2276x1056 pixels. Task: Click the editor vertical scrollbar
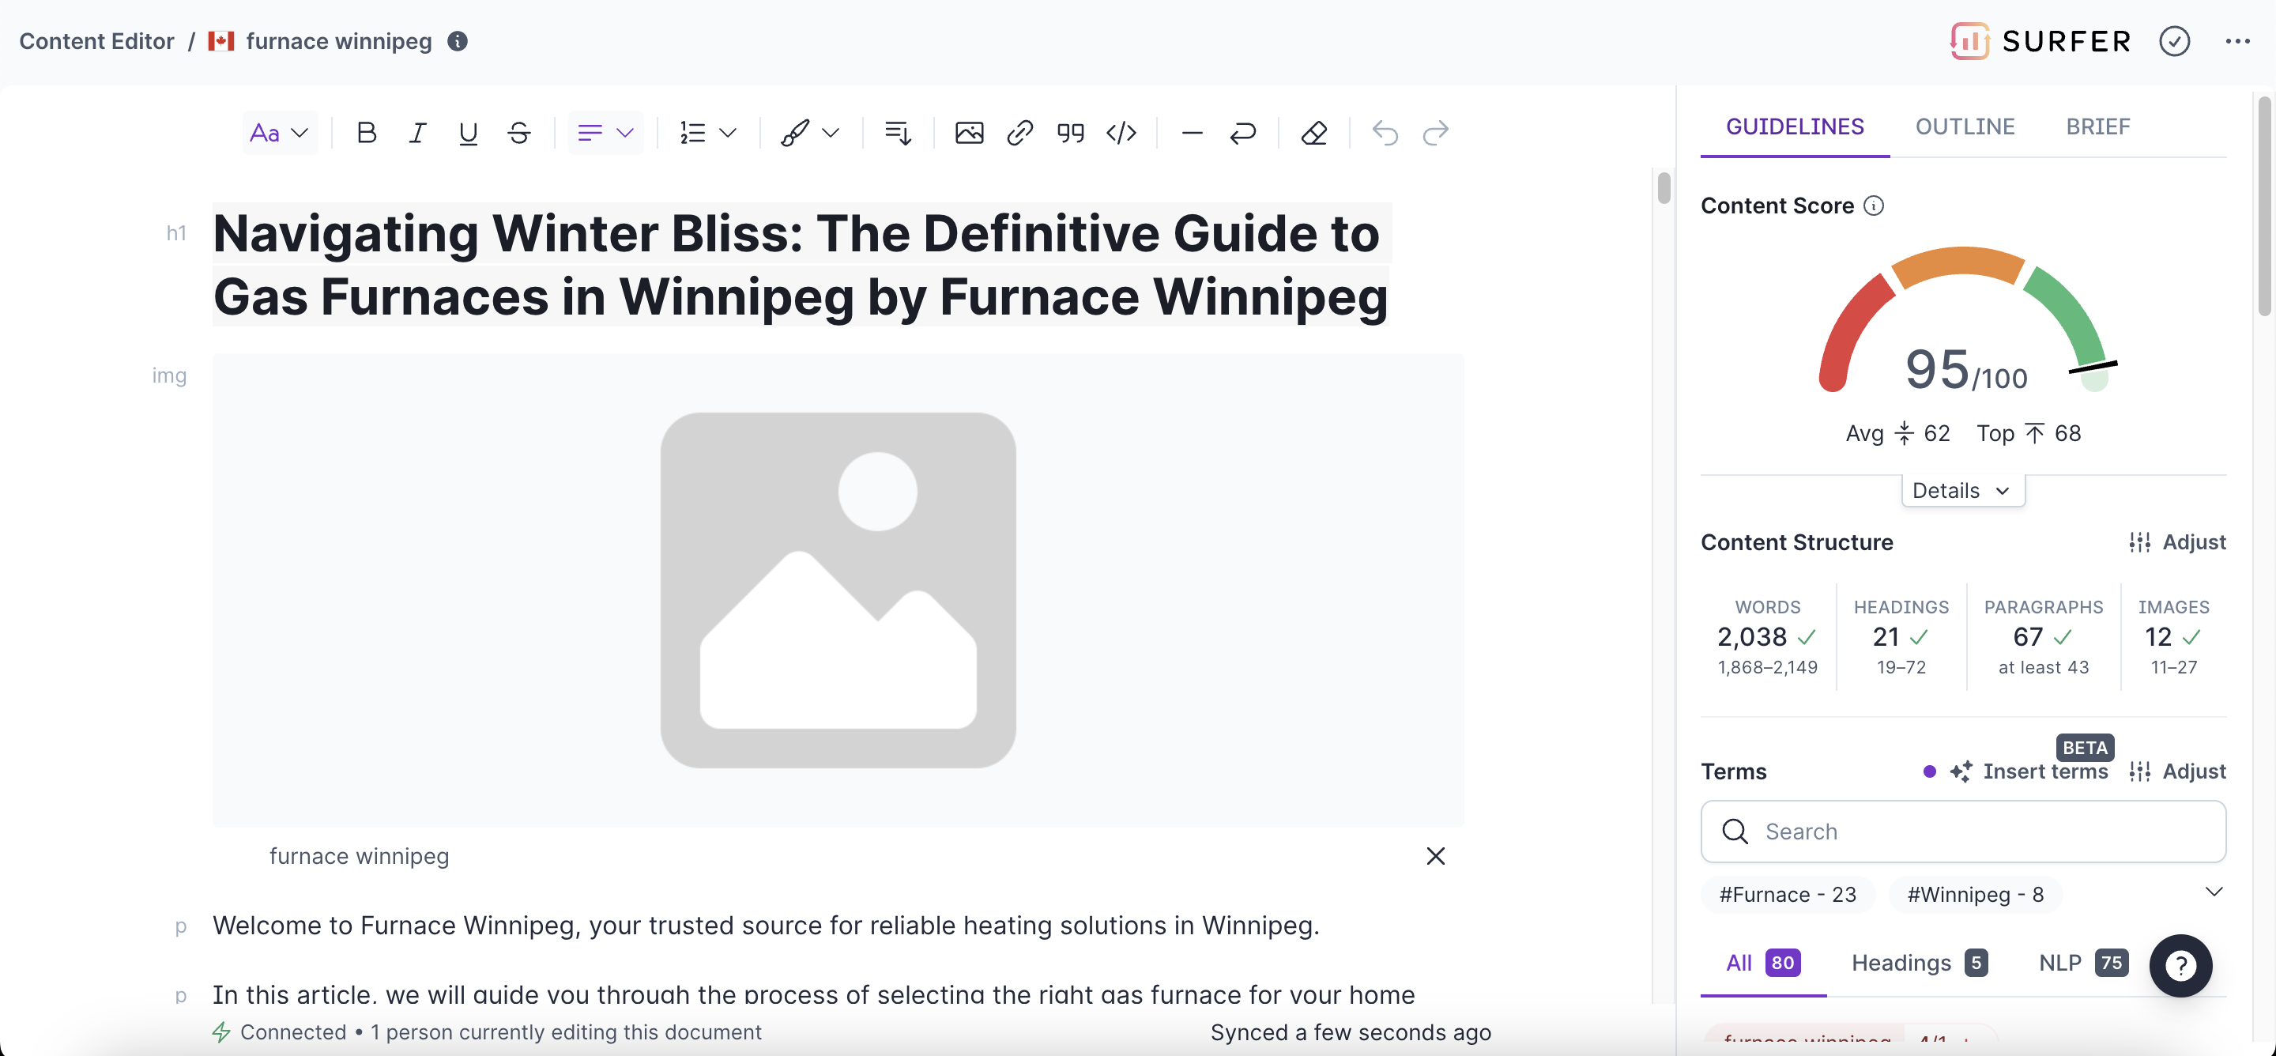1664,188
